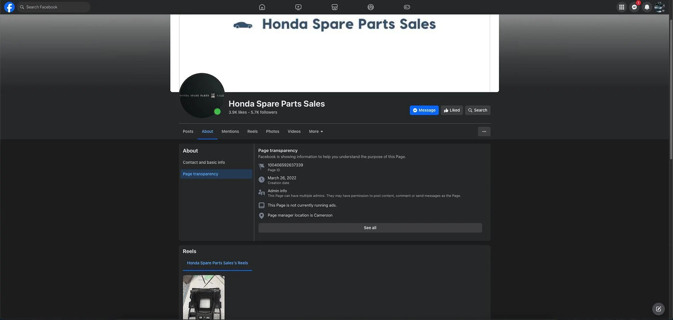The image size is (673, 320).
Task: Open the Groups icon
Action: click(370, 6)
